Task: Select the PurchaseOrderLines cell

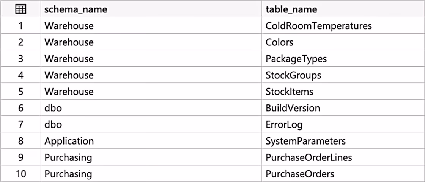Action: (343, 157)
